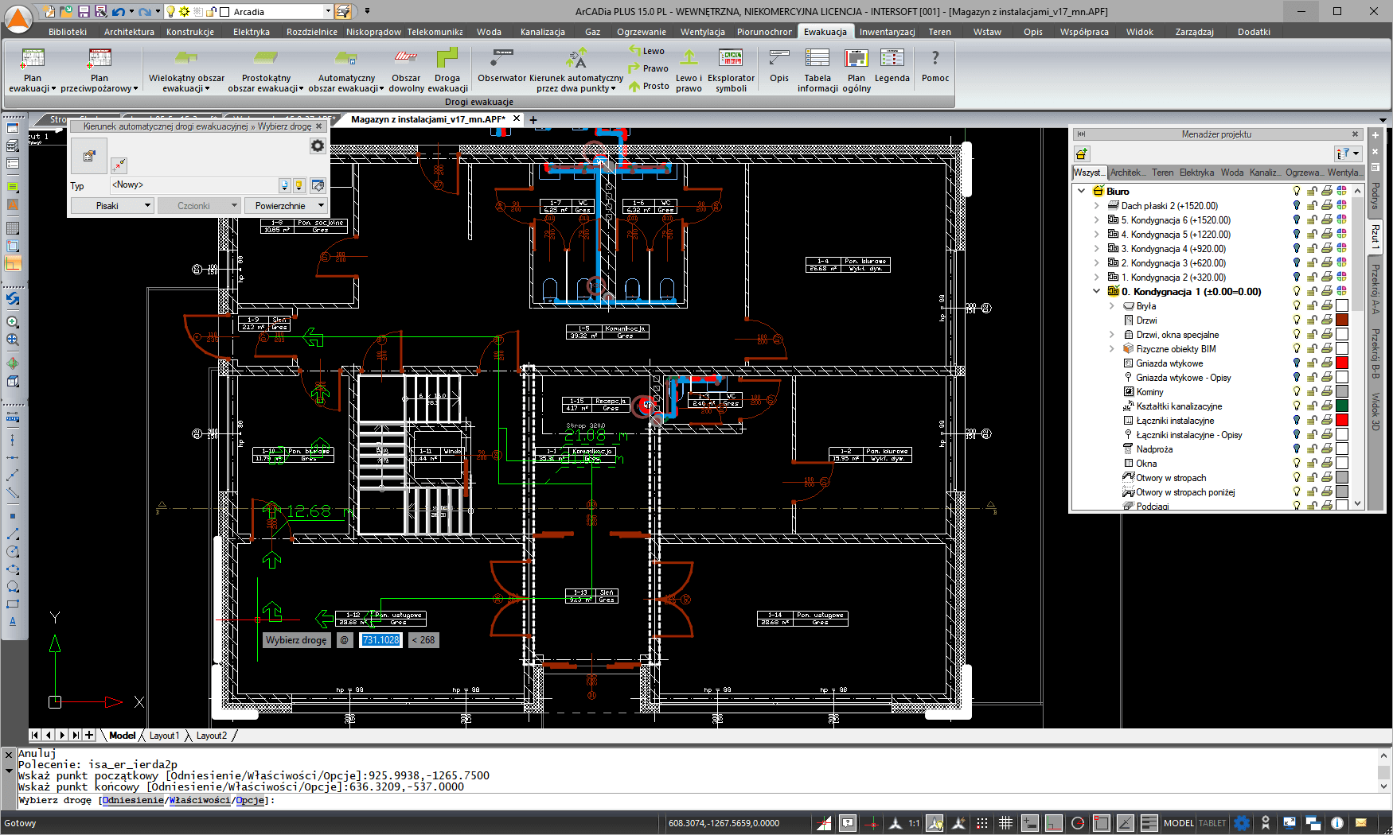Screen dimensions: 1393x835
Task: Toggle print icon for Łączniki instalacyjne layer
Action: coord(1327,421)
